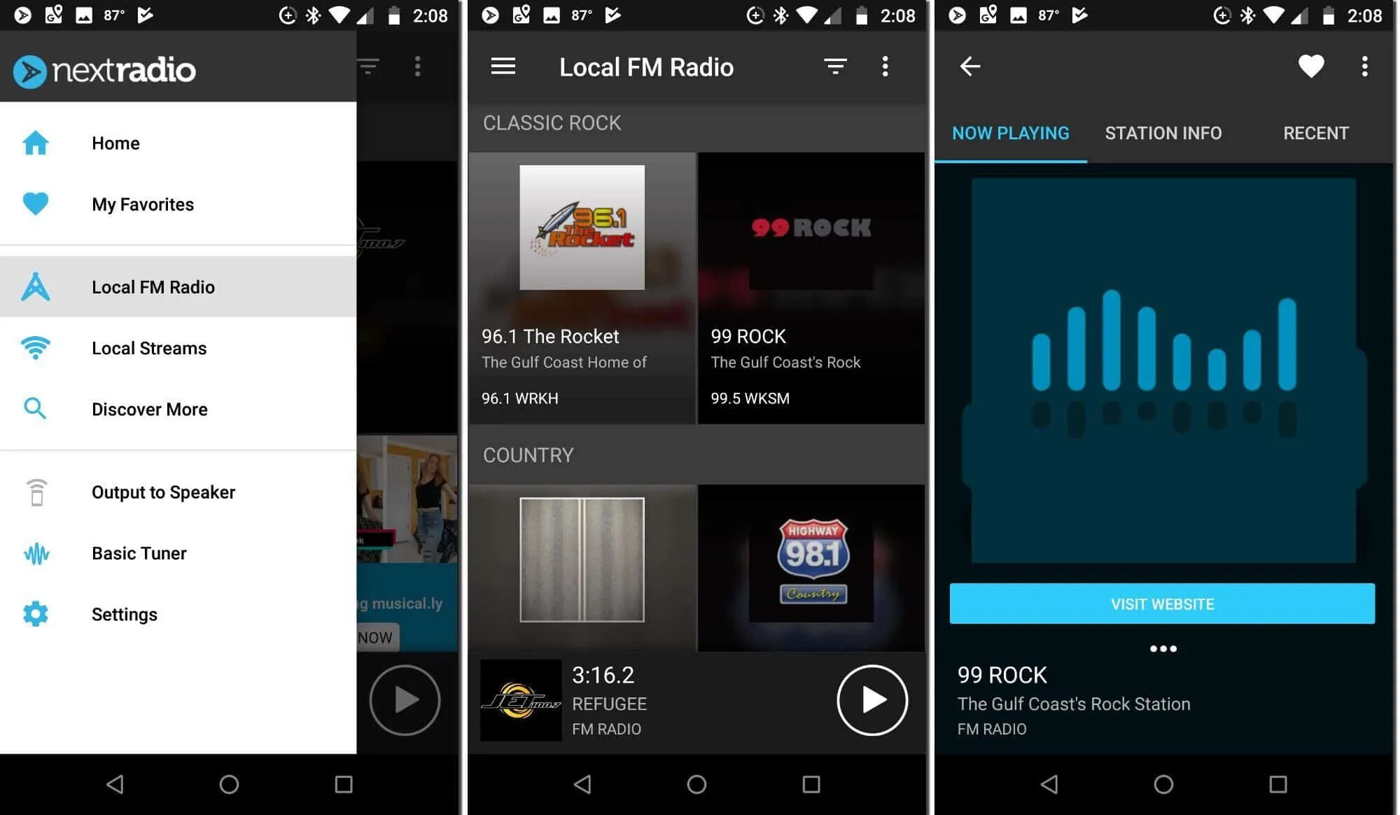Click the Settings gear icon
Screen dimensions: 1400x815
(36, 613)
